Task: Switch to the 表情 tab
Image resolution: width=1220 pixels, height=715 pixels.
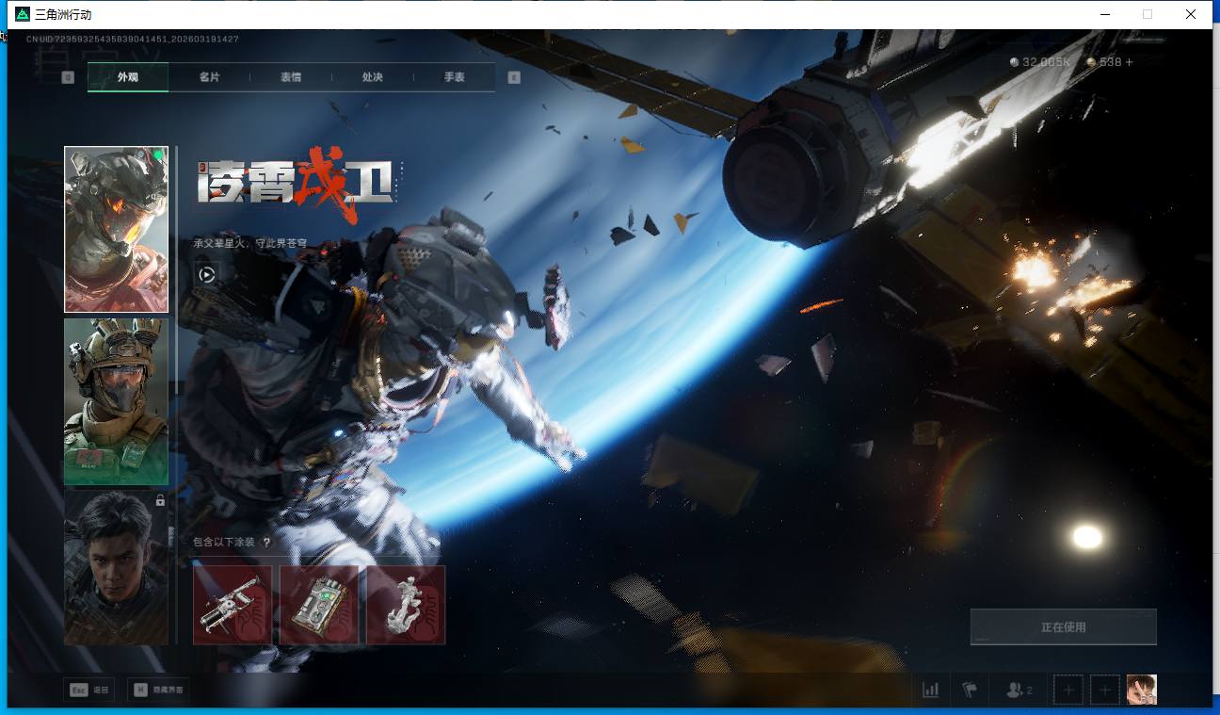Action: click(291, 77)
